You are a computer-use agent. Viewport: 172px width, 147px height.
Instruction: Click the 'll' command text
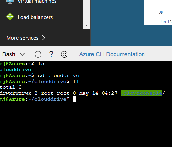pos(76,81)
